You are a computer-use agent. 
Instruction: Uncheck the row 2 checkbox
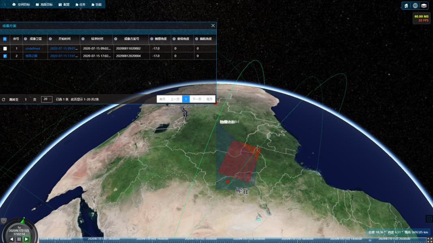point(5,56)
